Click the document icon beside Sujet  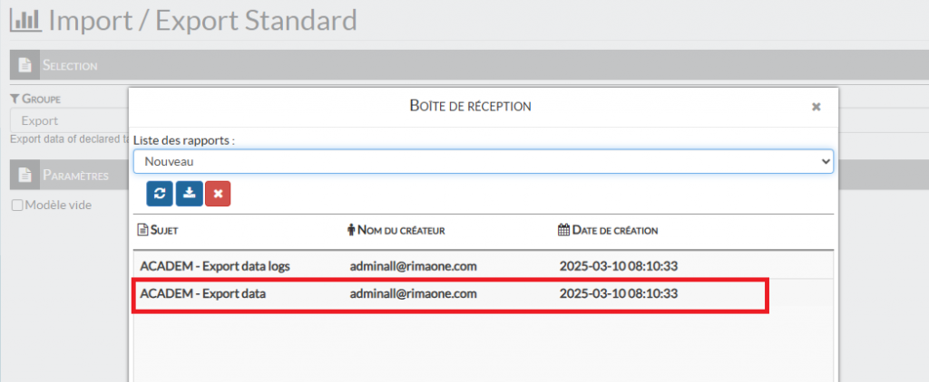pos(142,230)
